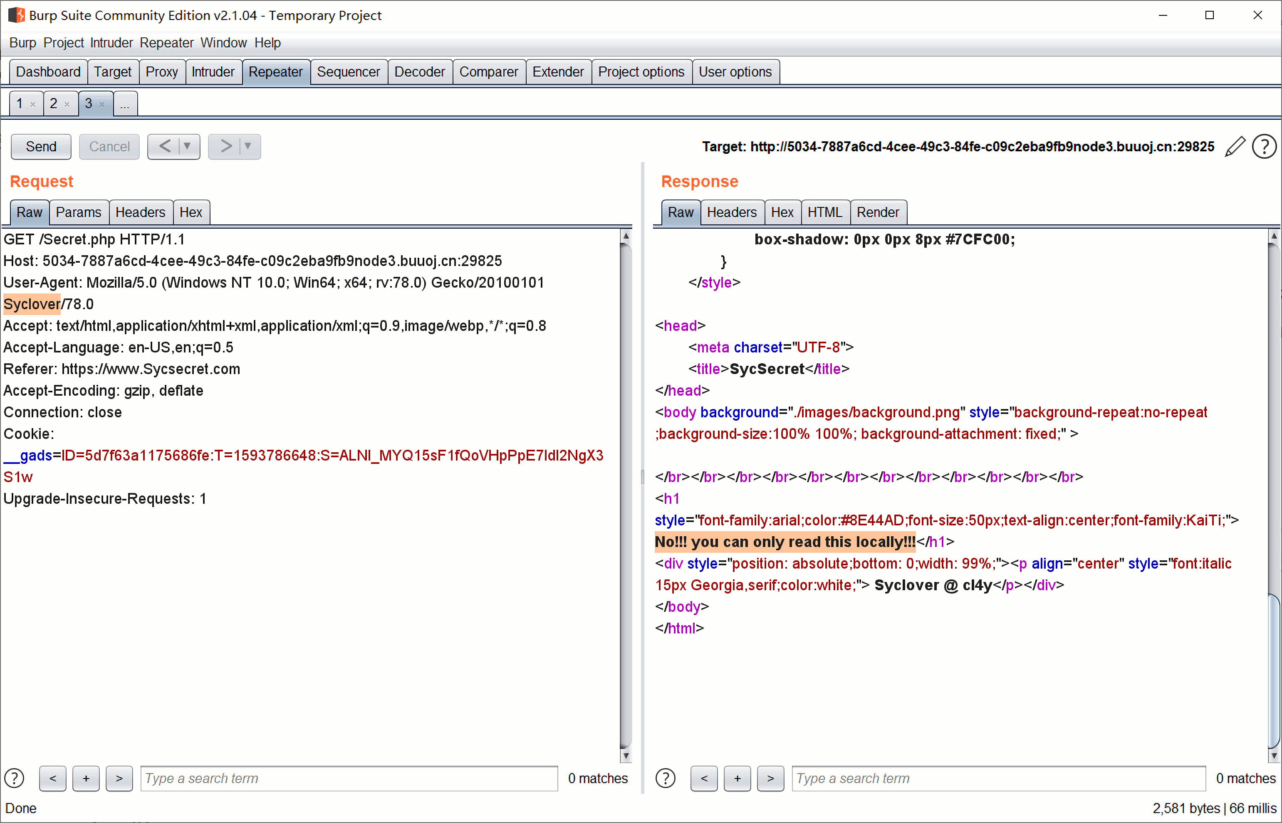
Task: Click request pane scrollbar up arrow
Action: point(626,235)
